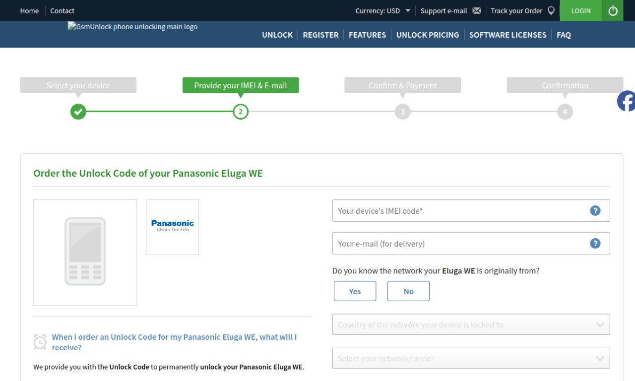The width and height of the screenshot is (635, 381).
Task: Open the Facebook icon at right edge
Action: pos(626,101)
